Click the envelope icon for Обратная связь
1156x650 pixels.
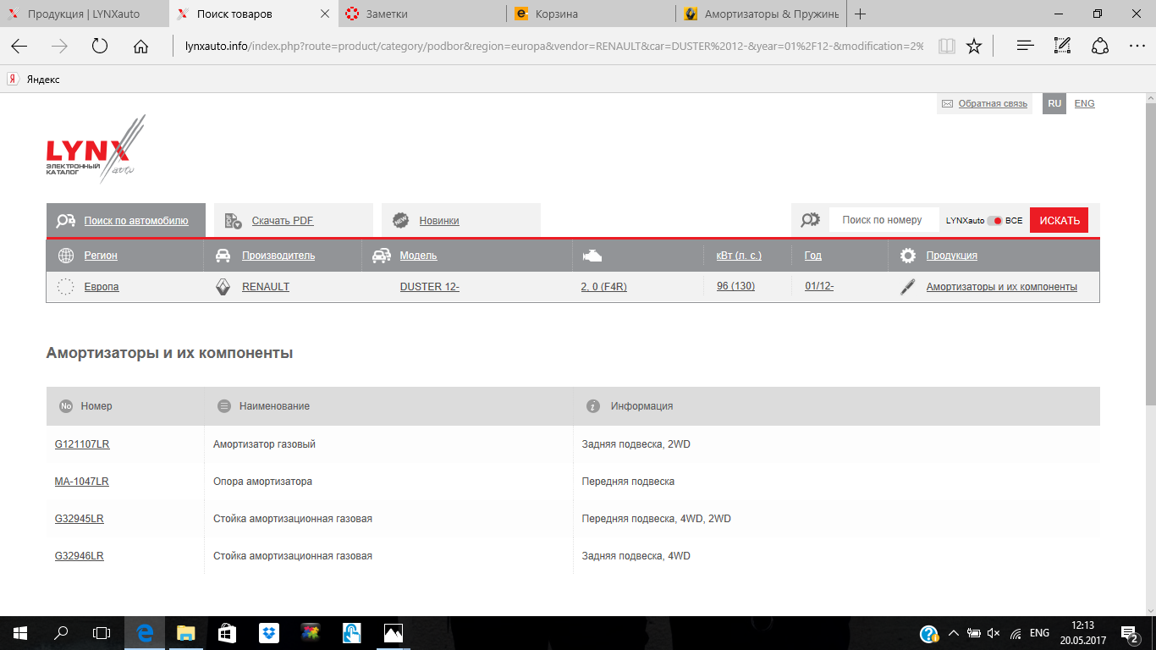click(x=948, y=104)
